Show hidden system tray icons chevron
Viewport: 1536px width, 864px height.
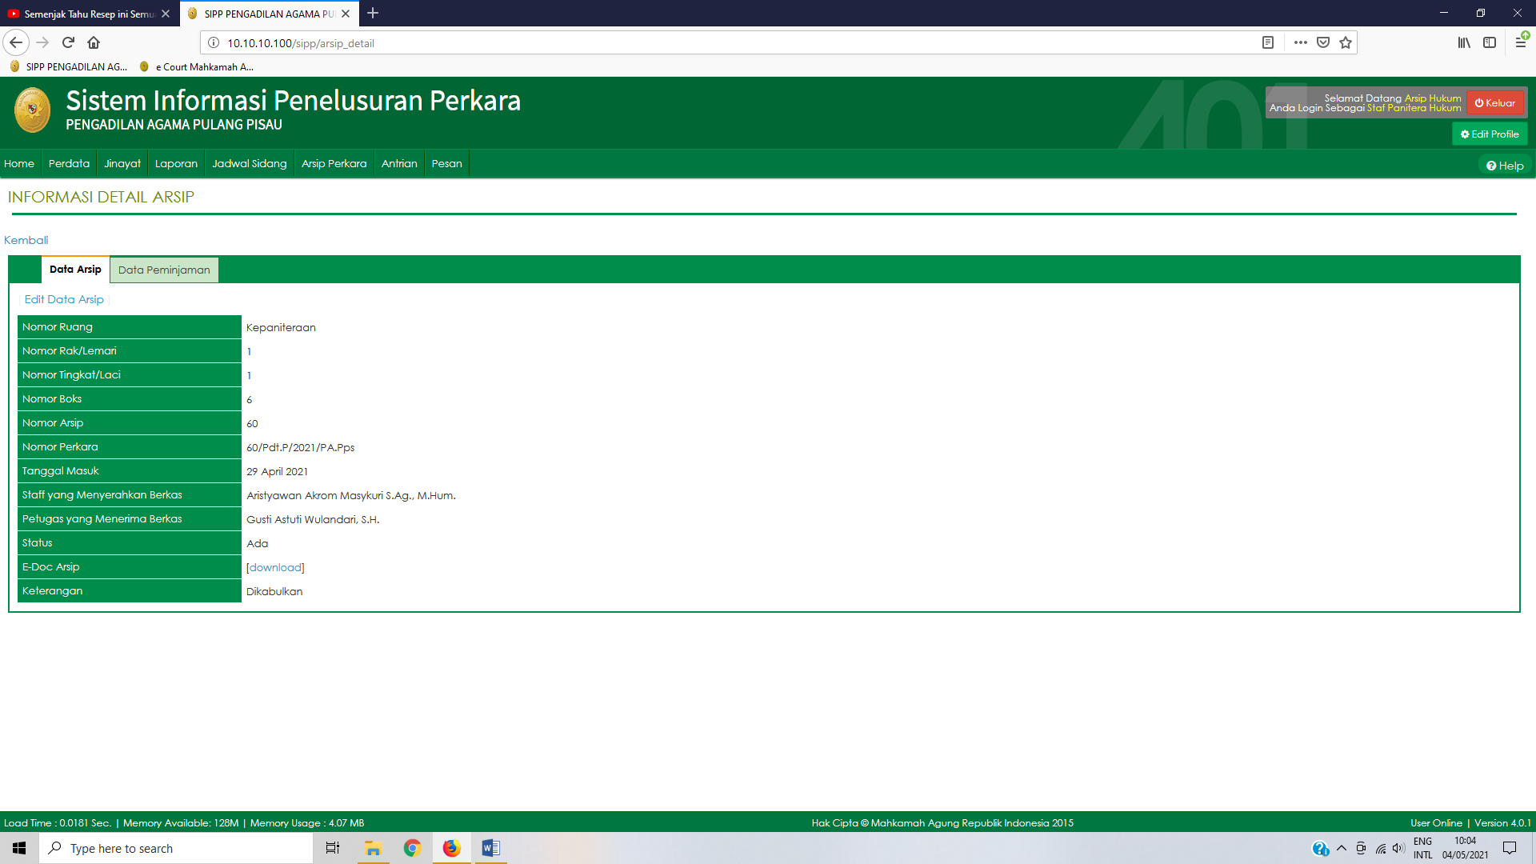(x=1342, y=848)
